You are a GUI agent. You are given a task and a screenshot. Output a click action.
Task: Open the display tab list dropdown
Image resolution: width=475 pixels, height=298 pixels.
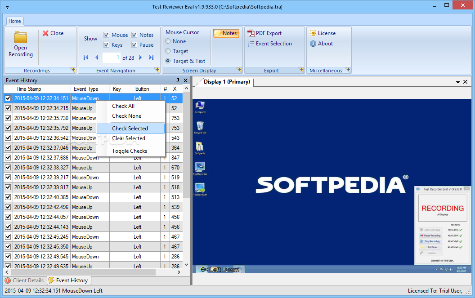tap(458, 82)
